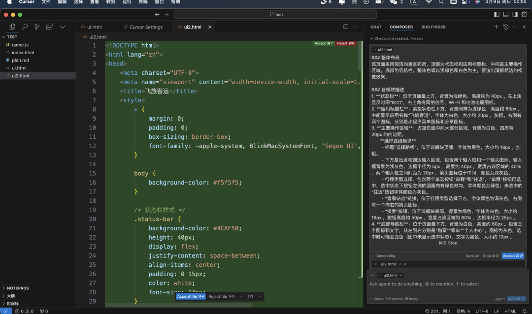Click the Restore checkpoint link
This screenshot has width=532, height=314.
coord(417,38)
